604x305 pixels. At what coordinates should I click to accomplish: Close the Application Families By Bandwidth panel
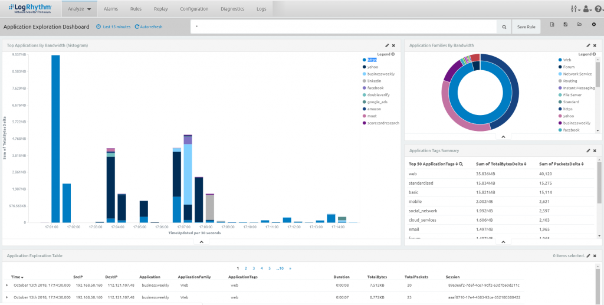595,45
